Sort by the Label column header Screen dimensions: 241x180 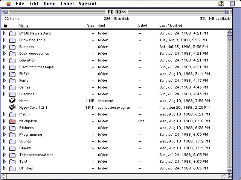point(142,25)
